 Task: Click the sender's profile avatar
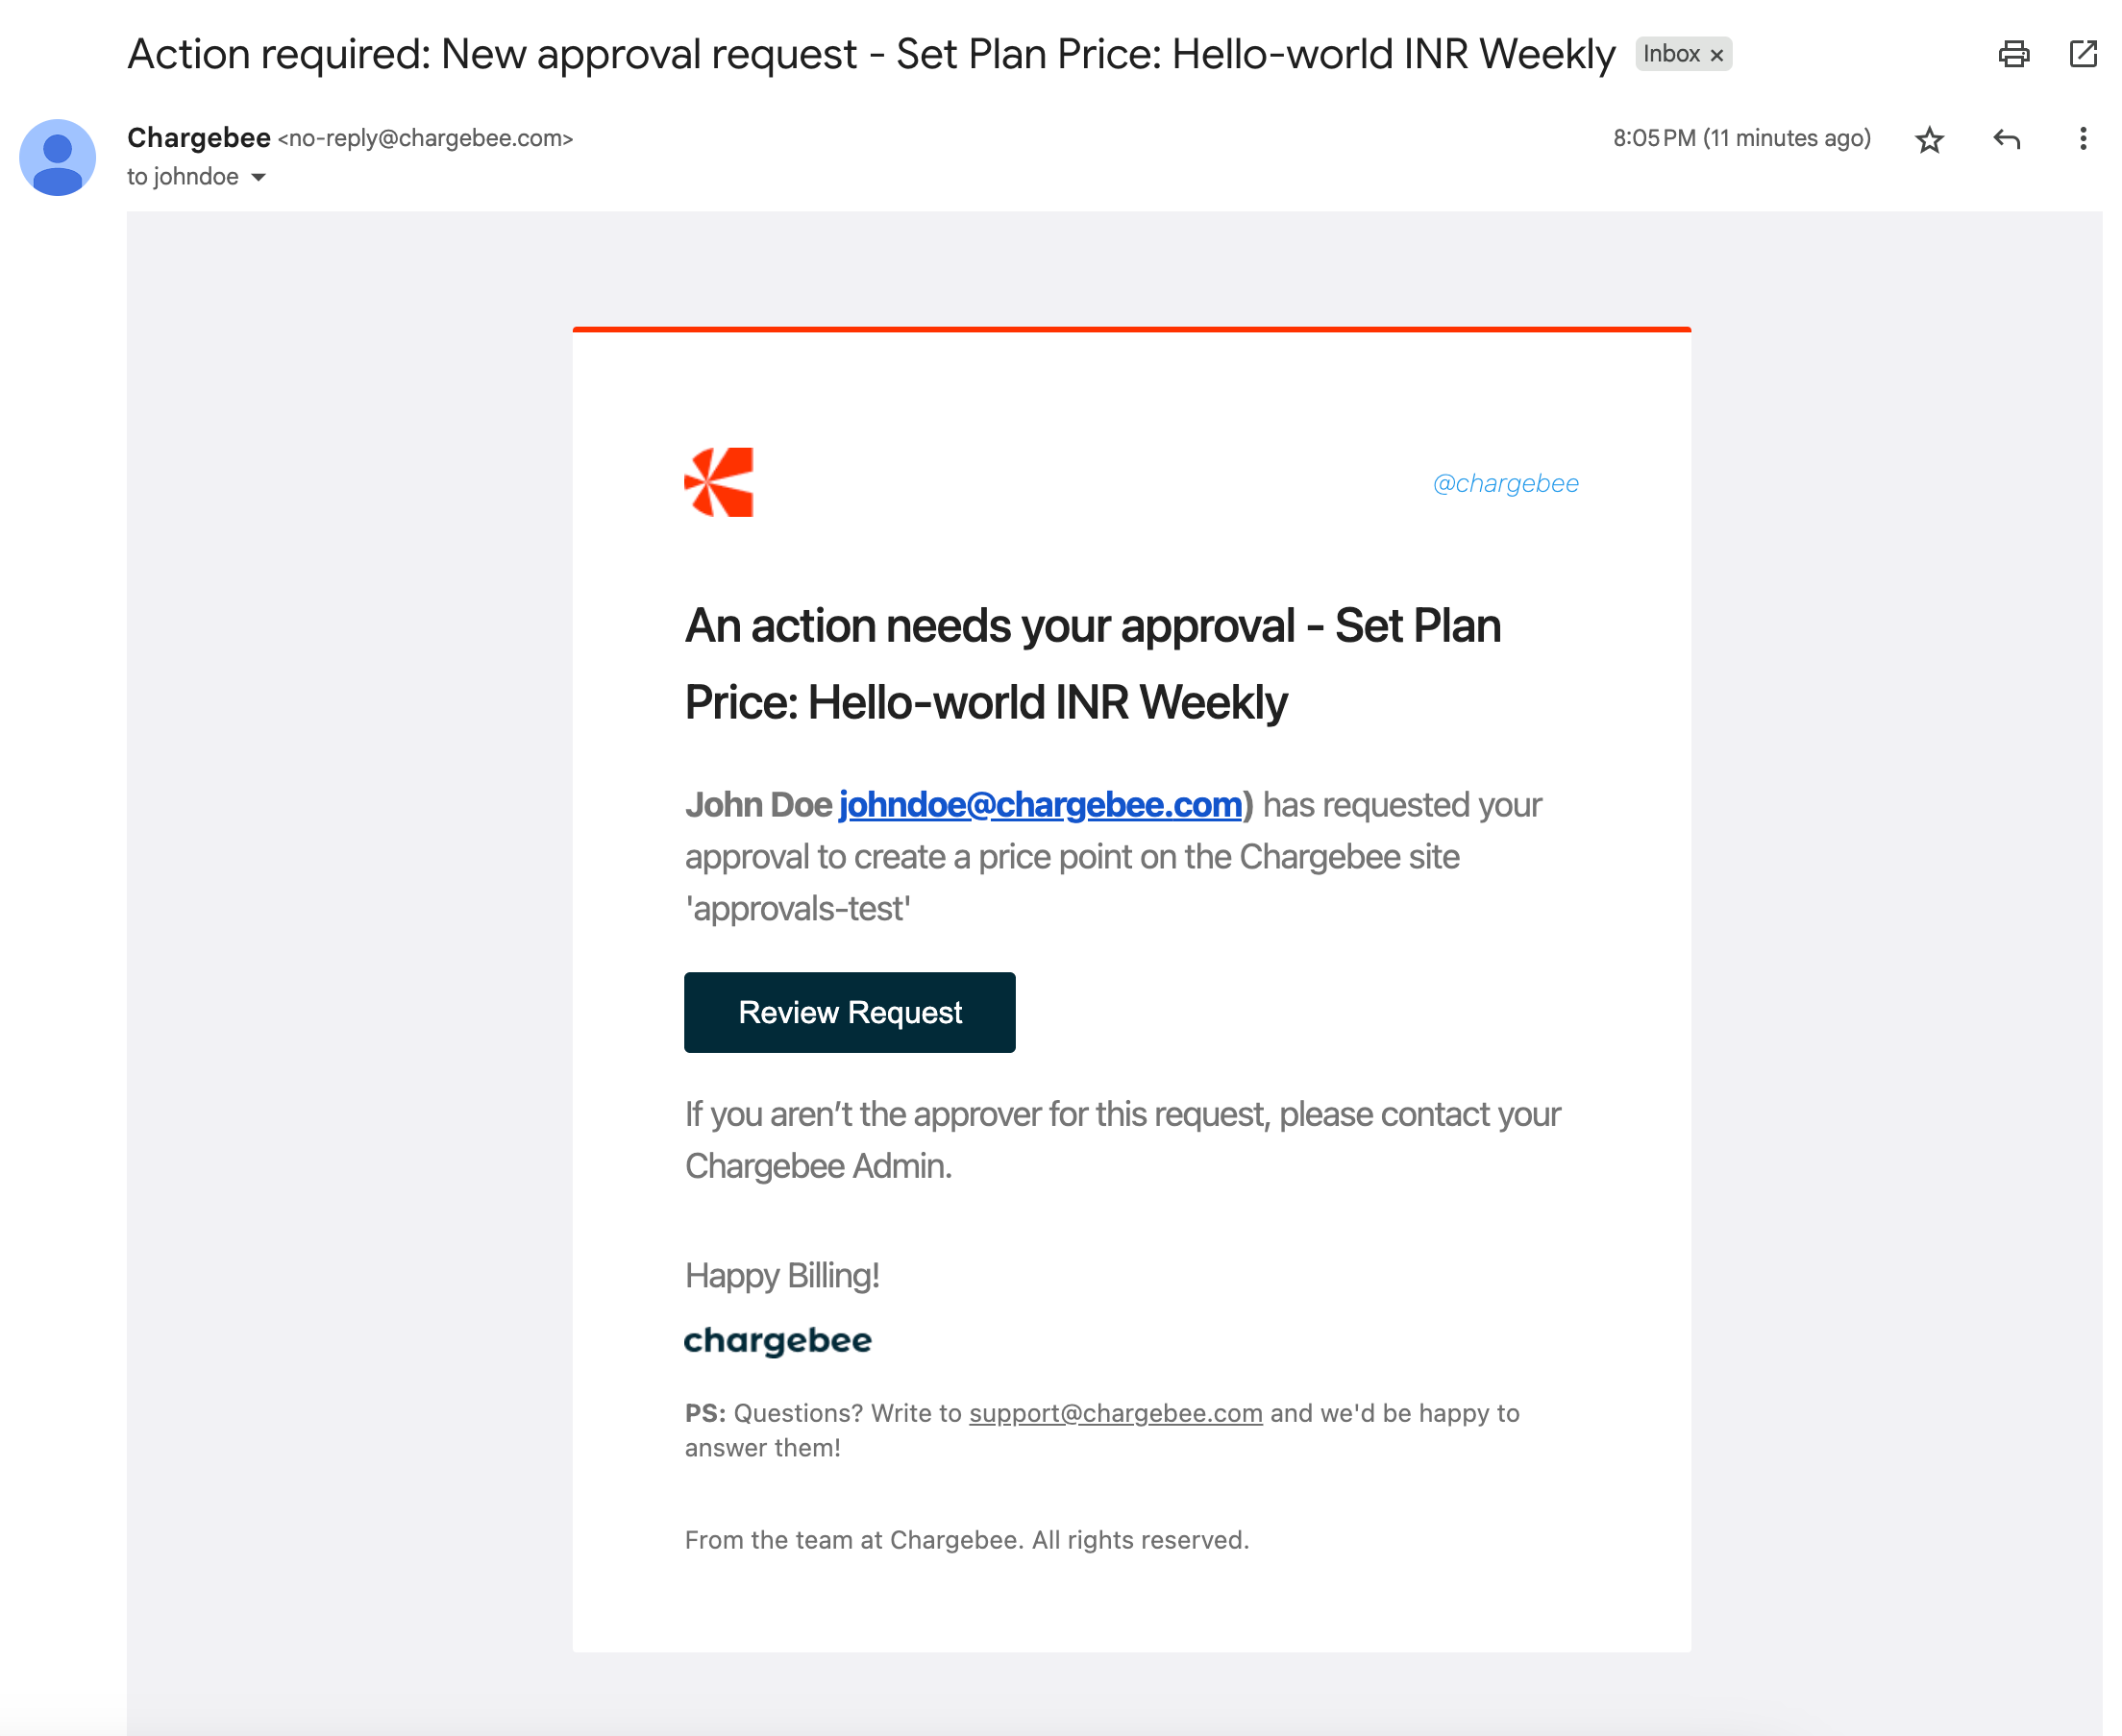(57, 157)
